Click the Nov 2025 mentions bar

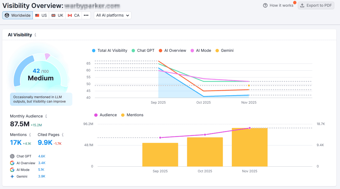pos(250,147)
